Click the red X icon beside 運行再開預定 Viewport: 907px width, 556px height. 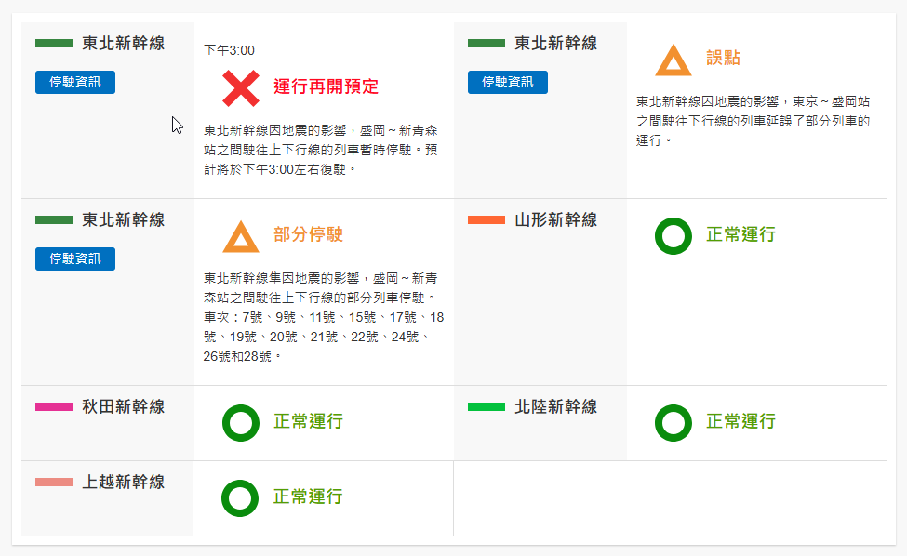pos(240,87)
